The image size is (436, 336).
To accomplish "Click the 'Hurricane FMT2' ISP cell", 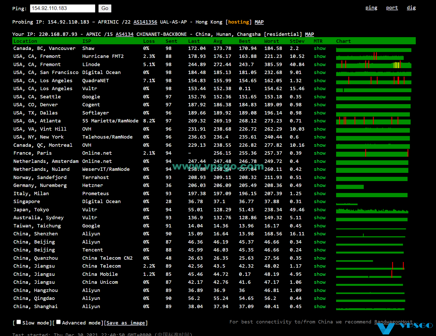I will [x=103, y=56].
